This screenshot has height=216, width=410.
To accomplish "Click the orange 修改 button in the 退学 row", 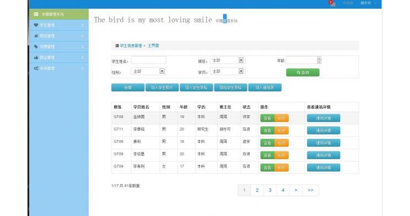I will (282, 143).
